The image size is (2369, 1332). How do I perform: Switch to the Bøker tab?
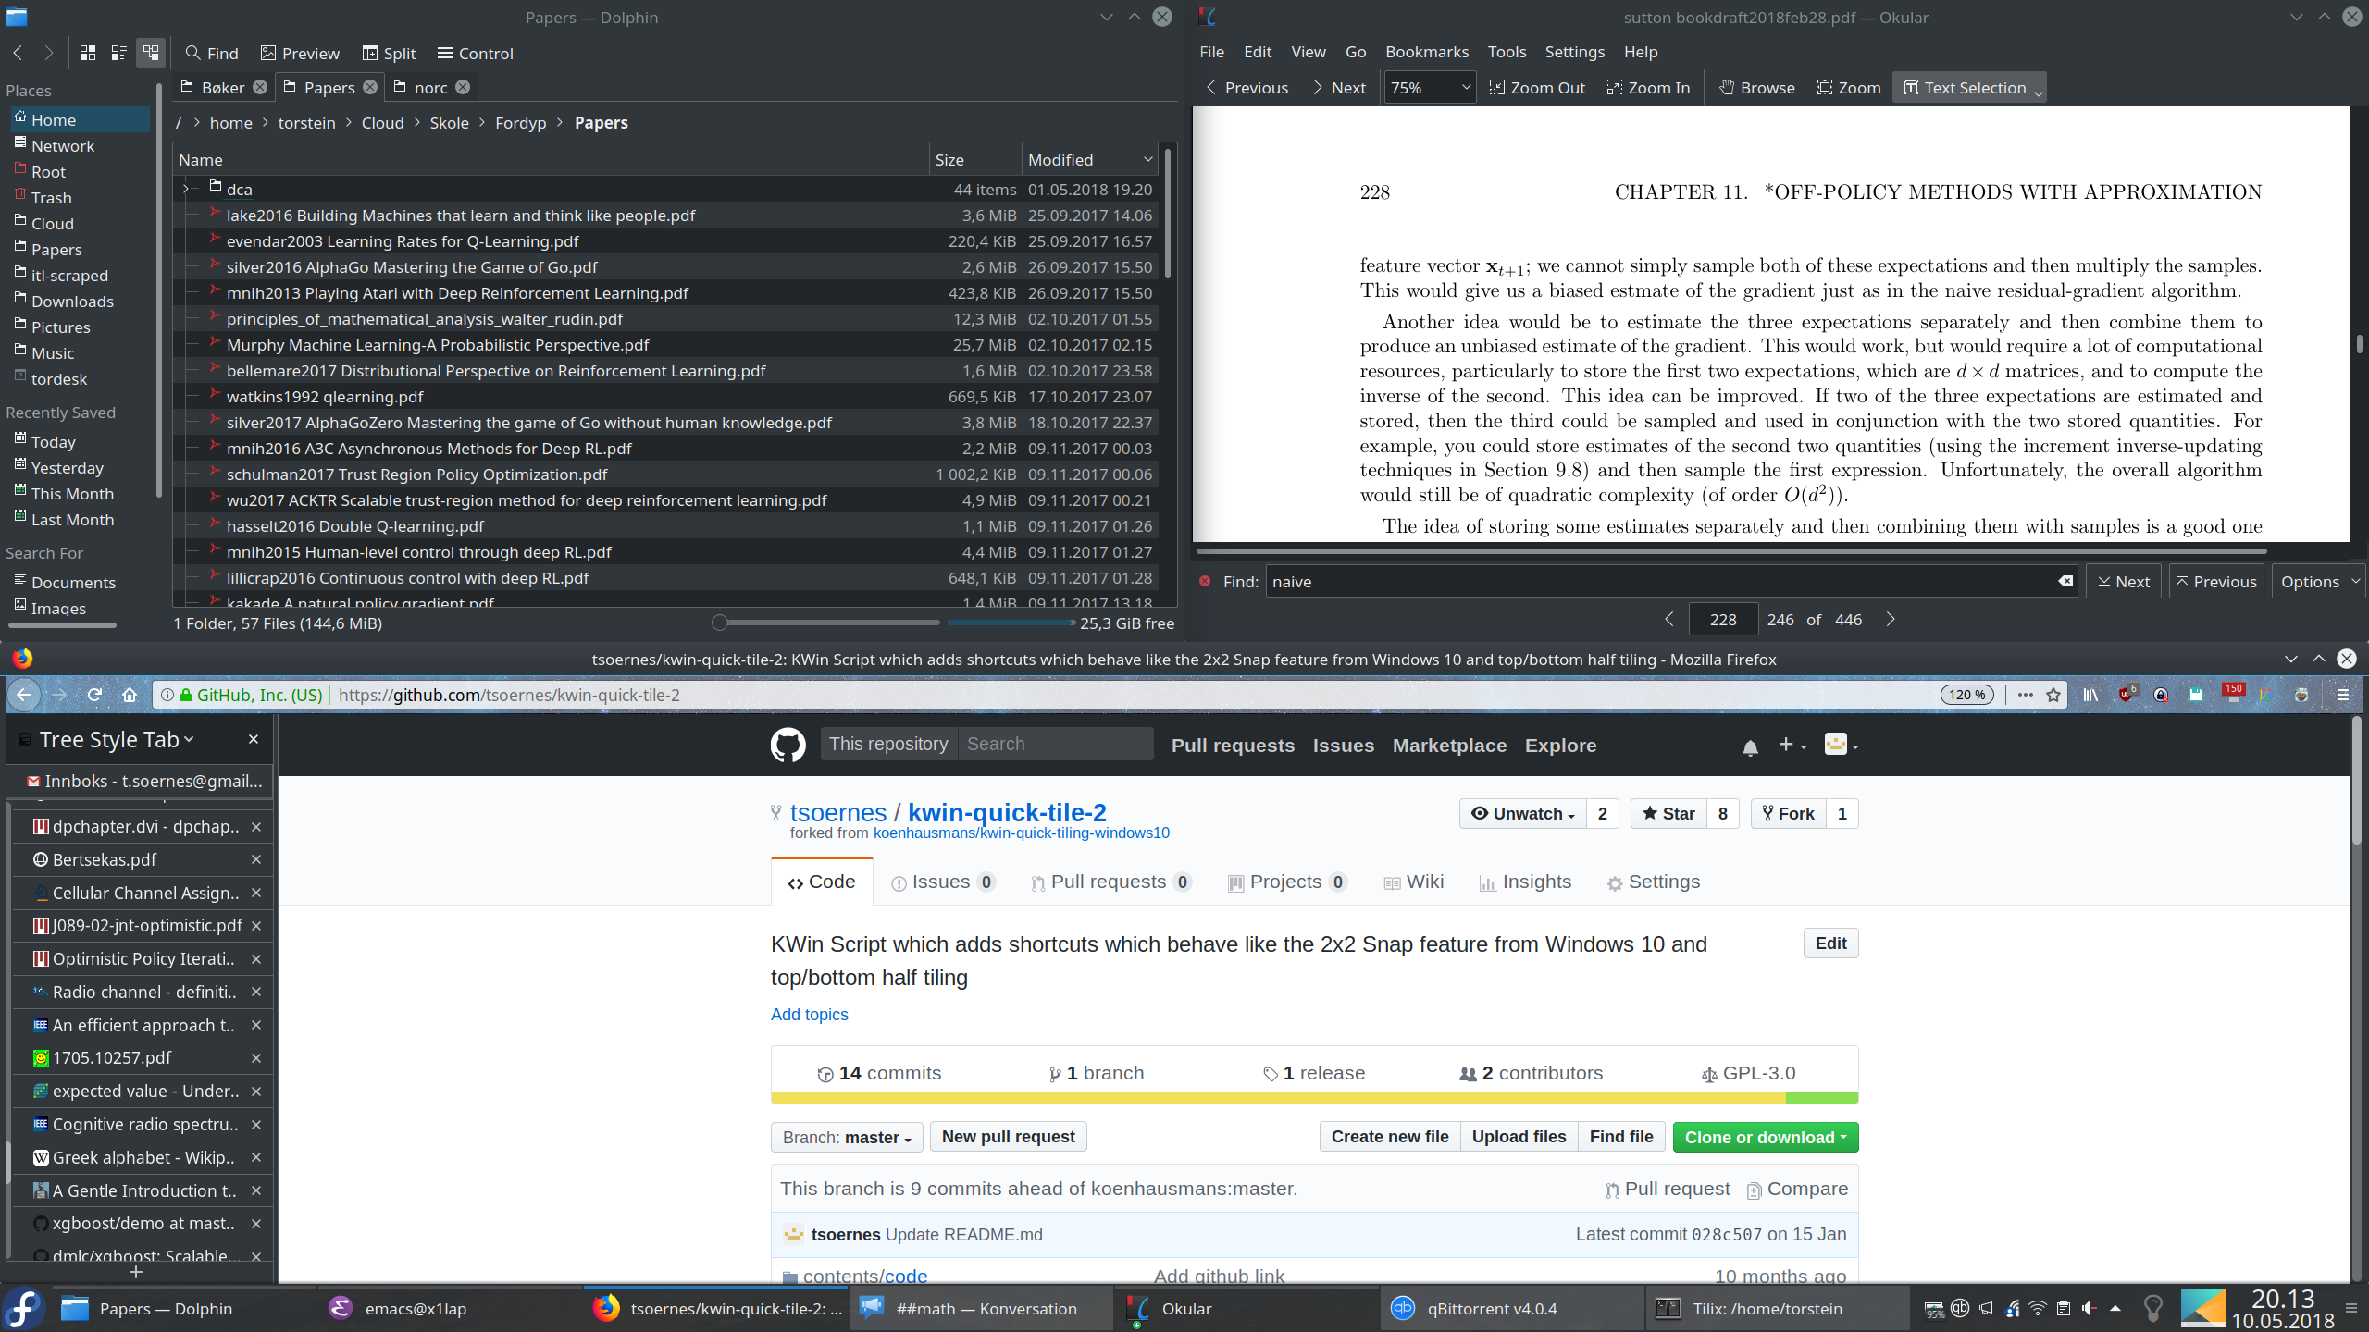click(223, 87)
